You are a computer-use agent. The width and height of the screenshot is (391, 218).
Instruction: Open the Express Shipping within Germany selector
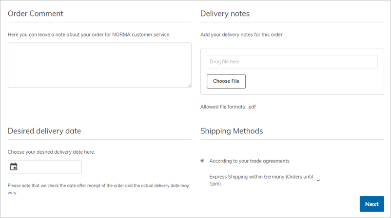(265, 180)
